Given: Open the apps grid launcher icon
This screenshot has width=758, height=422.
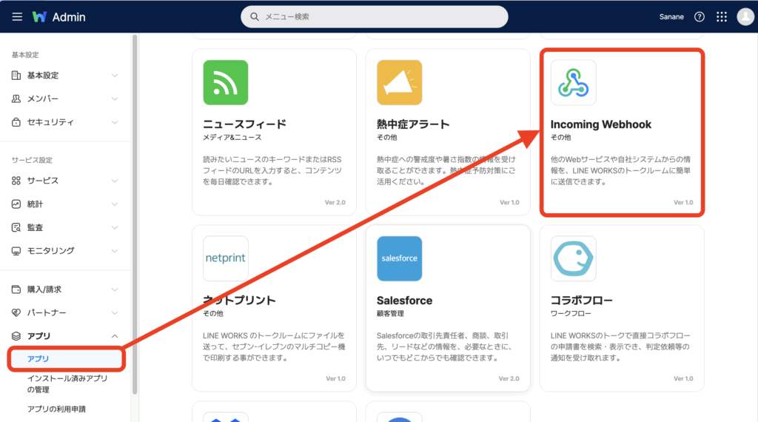Looking at the screenshot, I should point(721,17).
